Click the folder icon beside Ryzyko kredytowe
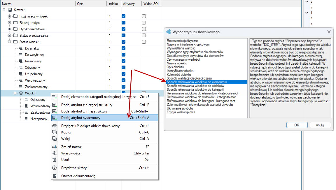Viewport: 336px width, 190px height. pos(15,29)
